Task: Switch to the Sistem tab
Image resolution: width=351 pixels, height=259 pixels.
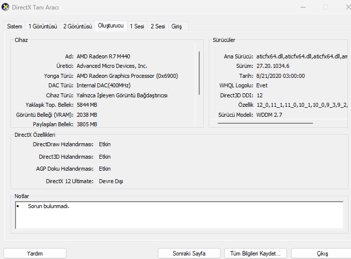Action: pyautogui.click(x=14, y=26)
